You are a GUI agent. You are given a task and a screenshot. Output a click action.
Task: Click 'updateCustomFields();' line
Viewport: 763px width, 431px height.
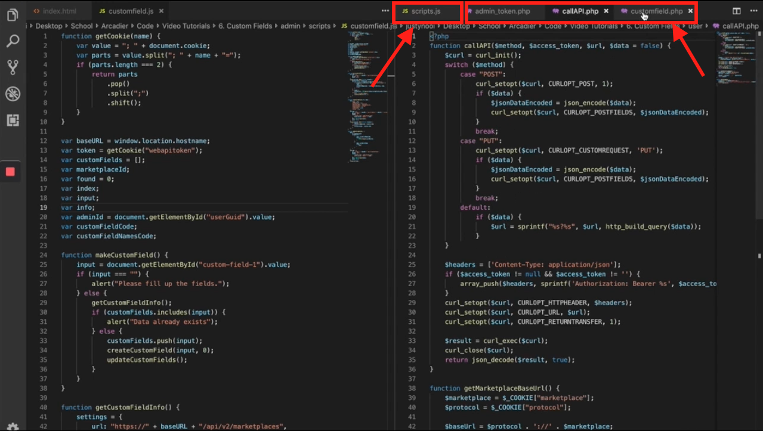(147, 359)
